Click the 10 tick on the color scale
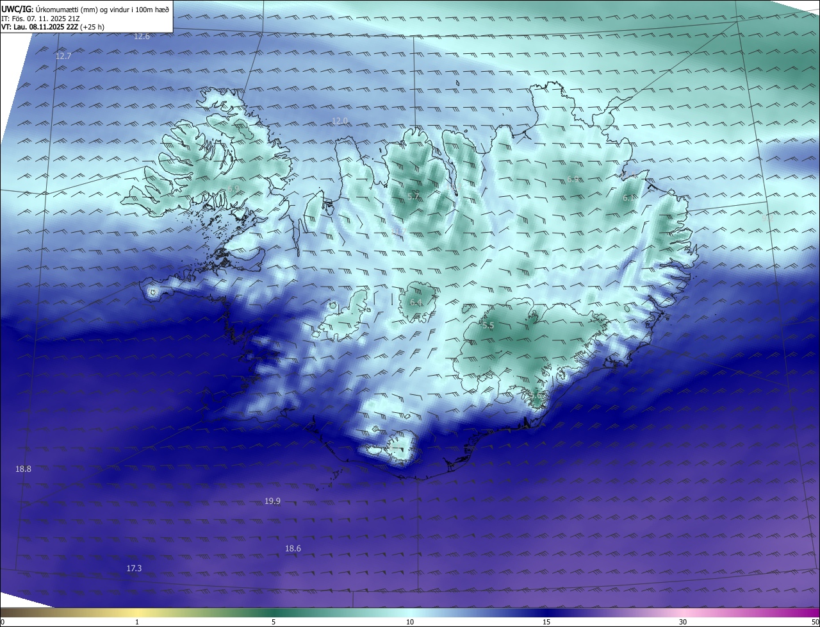Viewport: 820px width, 627px height. pos(410,623)
